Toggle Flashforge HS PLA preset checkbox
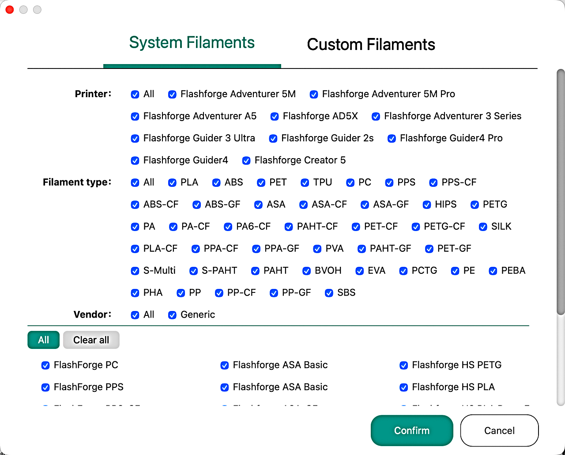 pyautogui.click(x=404, y=387)
